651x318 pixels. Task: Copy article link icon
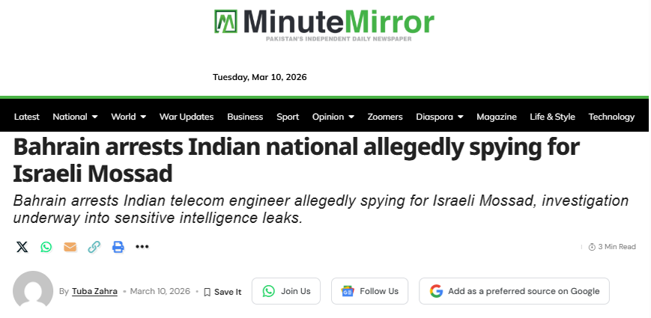(94, 247)
